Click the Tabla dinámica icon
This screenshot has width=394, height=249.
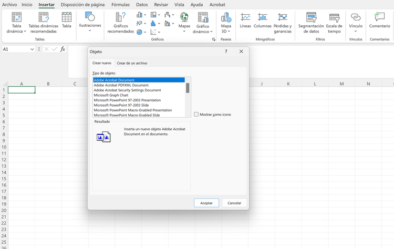point(17,17)
